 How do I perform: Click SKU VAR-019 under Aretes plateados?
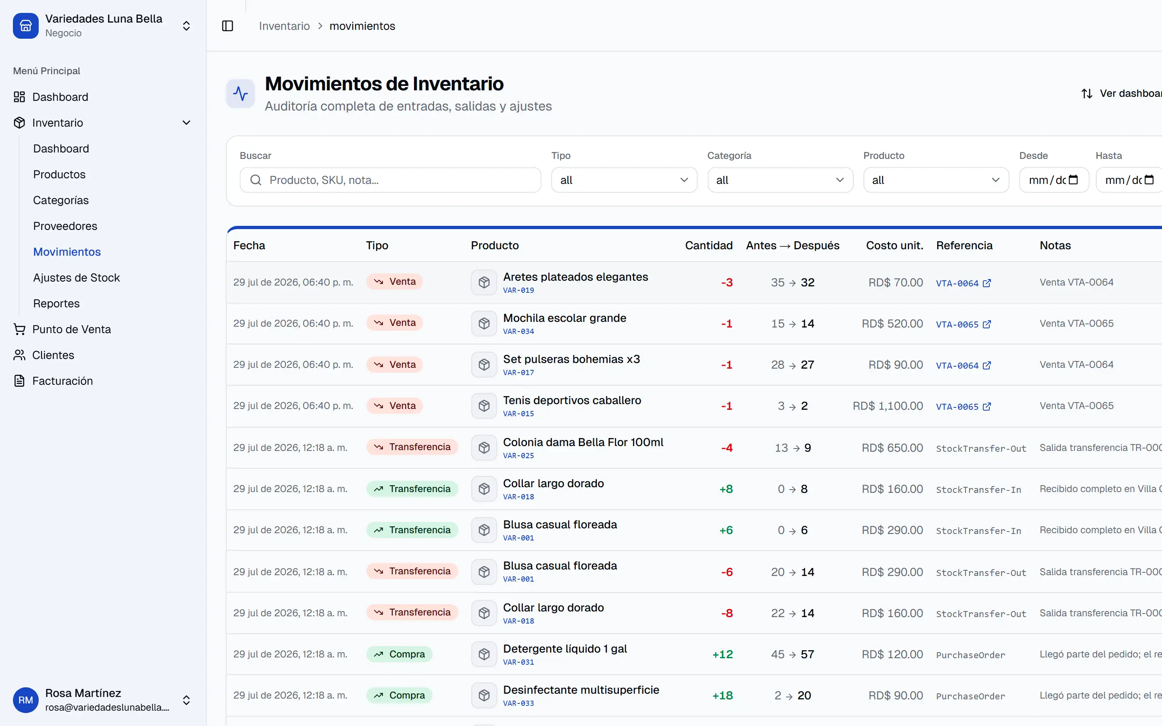(x=518, y=290)
